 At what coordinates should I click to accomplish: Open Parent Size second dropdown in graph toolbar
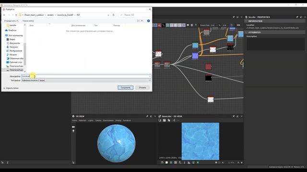[x=225, y=25]
